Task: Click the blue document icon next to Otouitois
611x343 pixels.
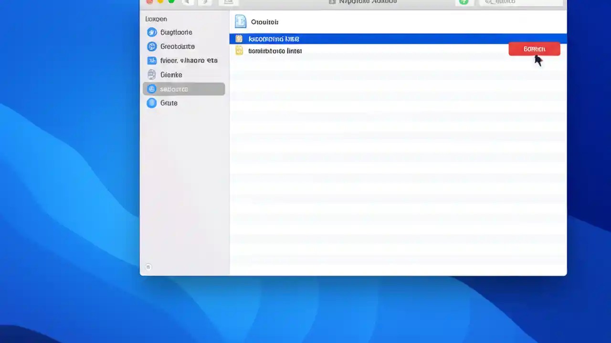Action: pos(240,21)
